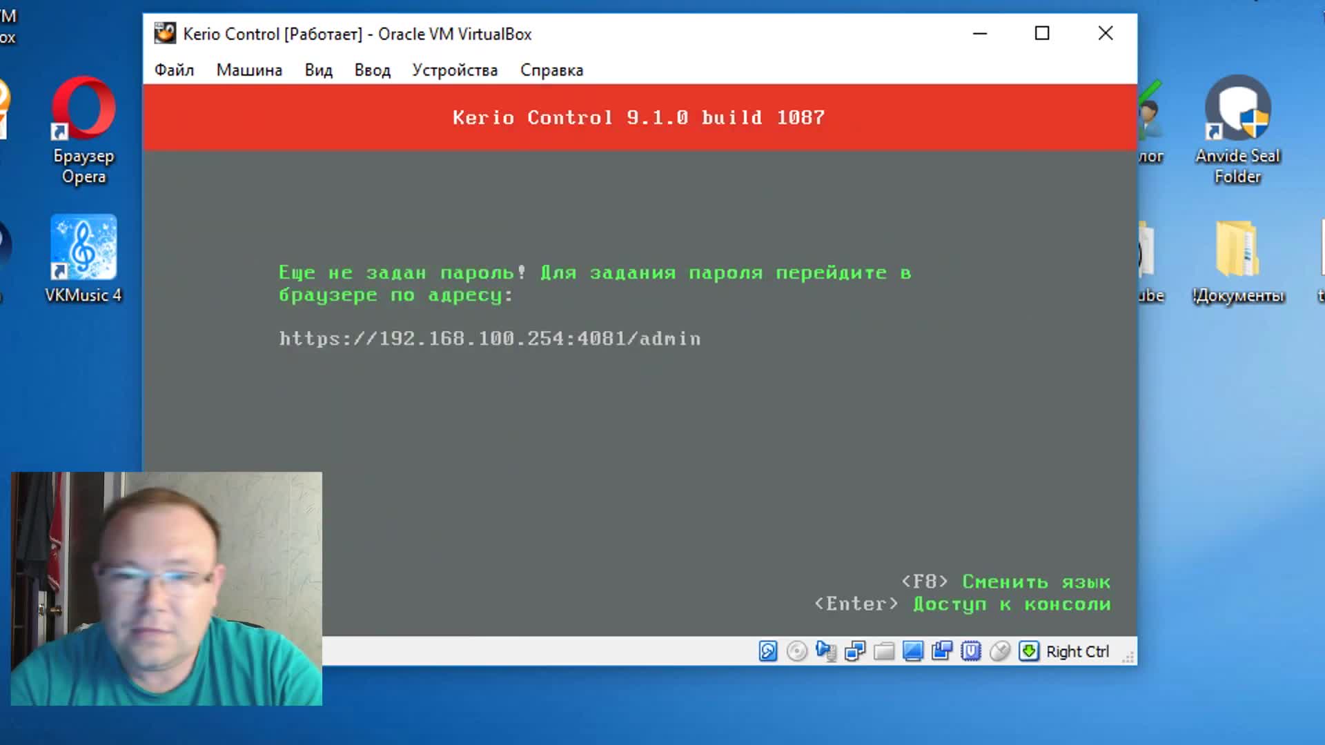Click the Enter Доступ к консоли hint

962,604
